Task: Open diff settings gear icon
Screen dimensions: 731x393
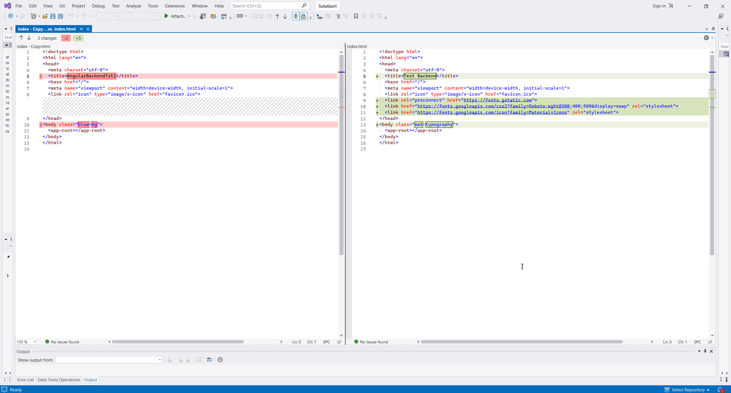Action: 706,38
